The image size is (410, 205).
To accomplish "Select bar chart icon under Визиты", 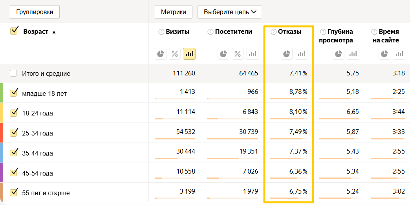I will pyautogui.click(x=189, y=54).
